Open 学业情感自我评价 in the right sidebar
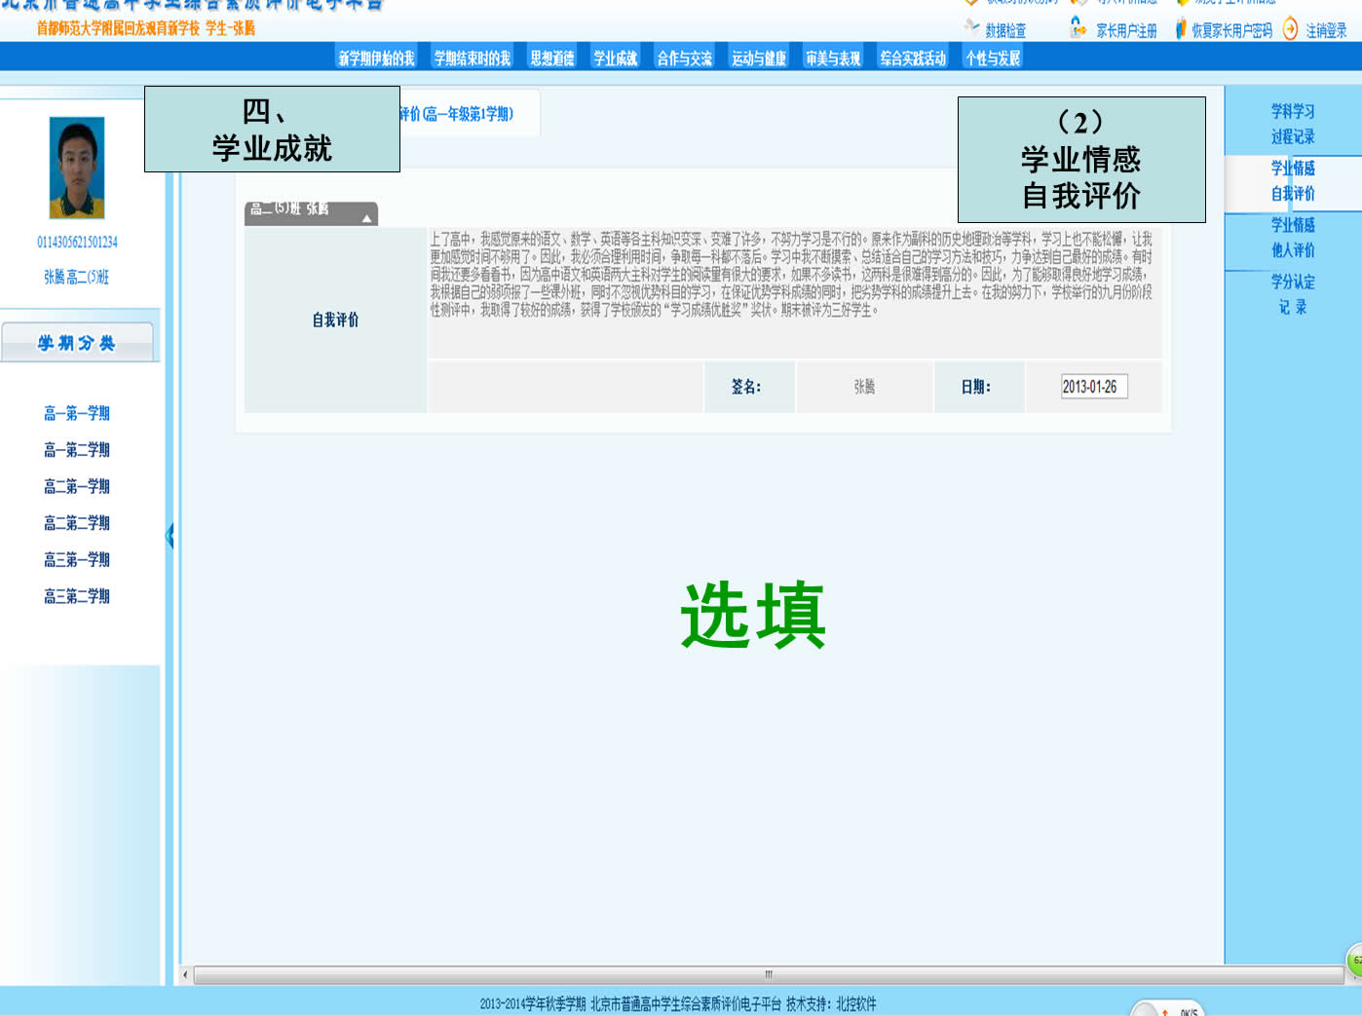 [x=1293, y=180]
